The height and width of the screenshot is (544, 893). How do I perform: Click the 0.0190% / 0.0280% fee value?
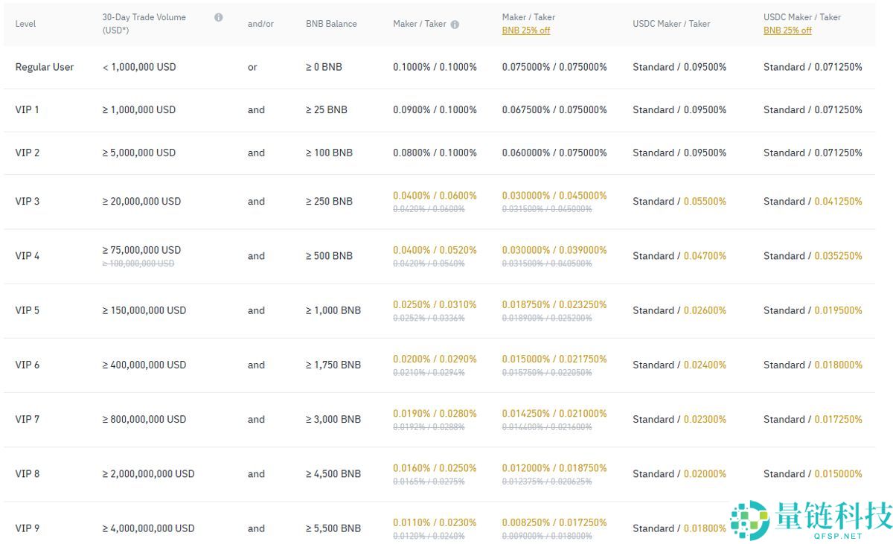pyautogui.click(x=435, y=413)
